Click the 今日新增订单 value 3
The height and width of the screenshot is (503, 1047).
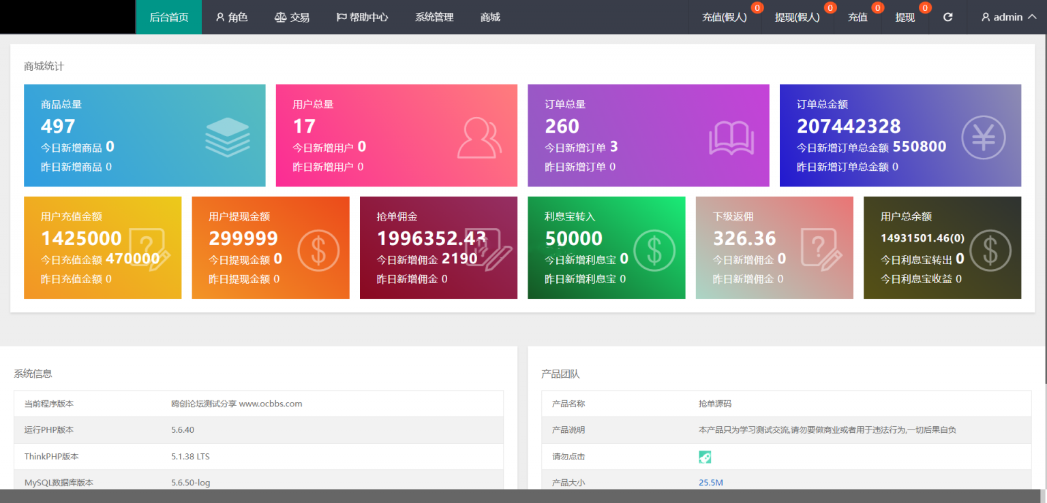click(613, 146)
